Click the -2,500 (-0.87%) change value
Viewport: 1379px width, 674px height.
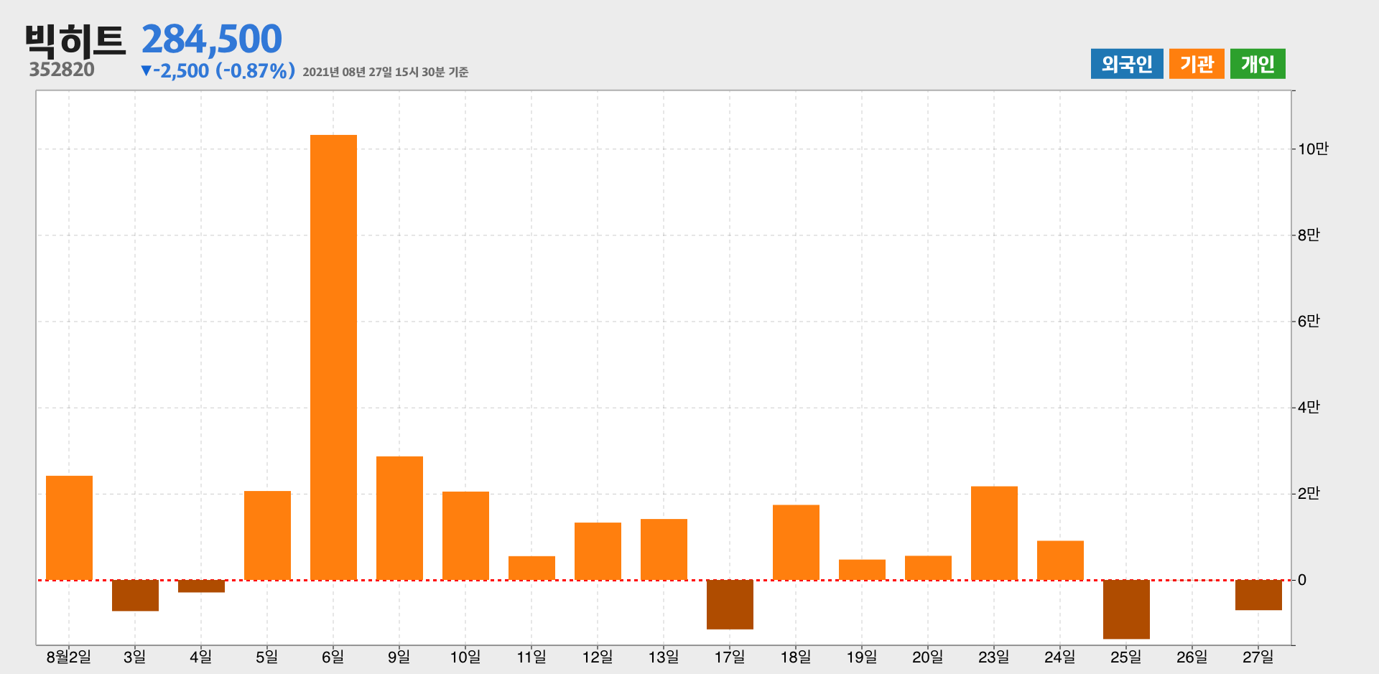point(218,71)
